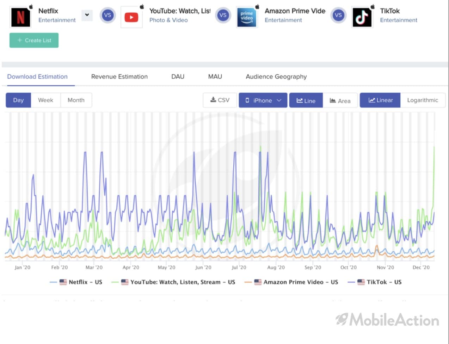Click the YouTube: Watch, List app name
Image resolution: width=449 pixels, height=344 pixels.
[x=180, y=11]
